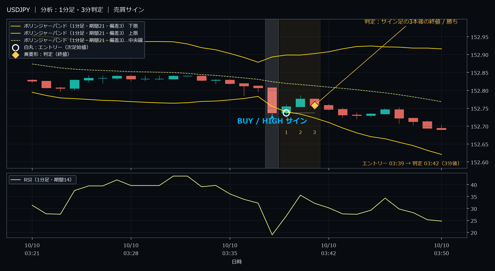Click the yellow diamond judgment marker on the chart
The width and height of the screenshot is (495, 271).
[315, 105]
